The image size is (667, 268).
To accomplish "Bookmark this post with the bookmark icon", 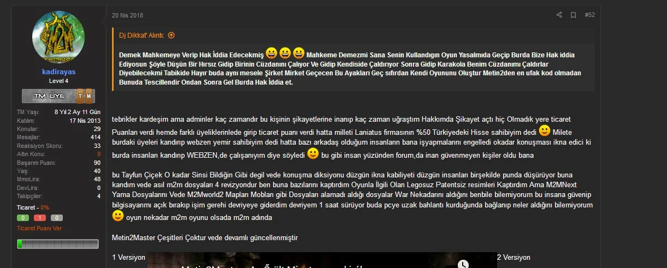I will (574, 15).
